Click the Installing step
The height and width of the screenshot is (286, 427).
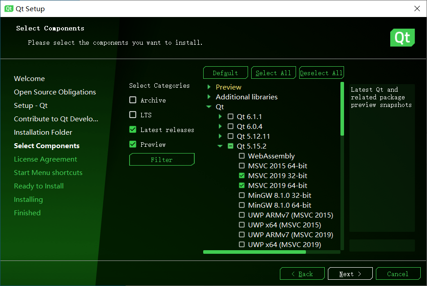(28, 199)
